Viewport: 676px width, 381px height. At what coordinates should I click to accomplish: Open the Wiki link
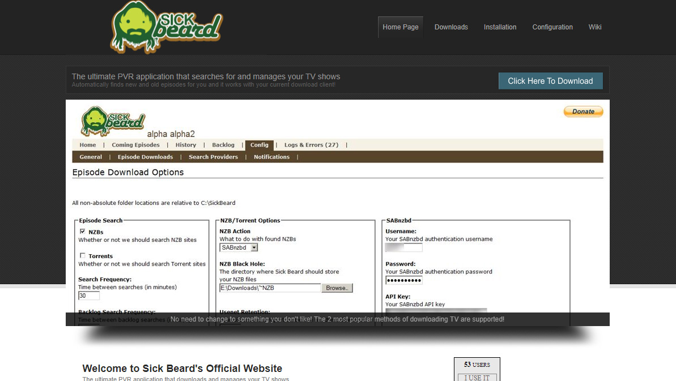pos(594,27)
